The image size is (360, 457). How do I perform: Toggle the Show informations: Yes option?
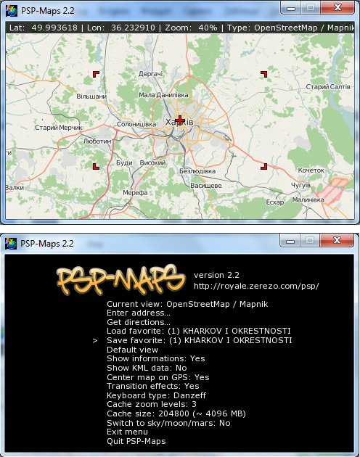point(156,358)
